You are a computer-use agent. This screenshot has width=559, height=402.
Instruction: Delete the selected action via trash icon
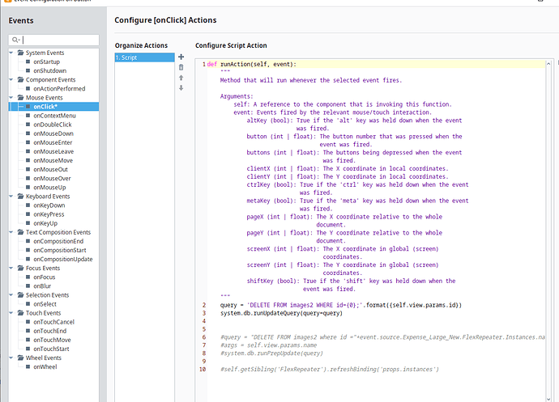click(181, 67)
